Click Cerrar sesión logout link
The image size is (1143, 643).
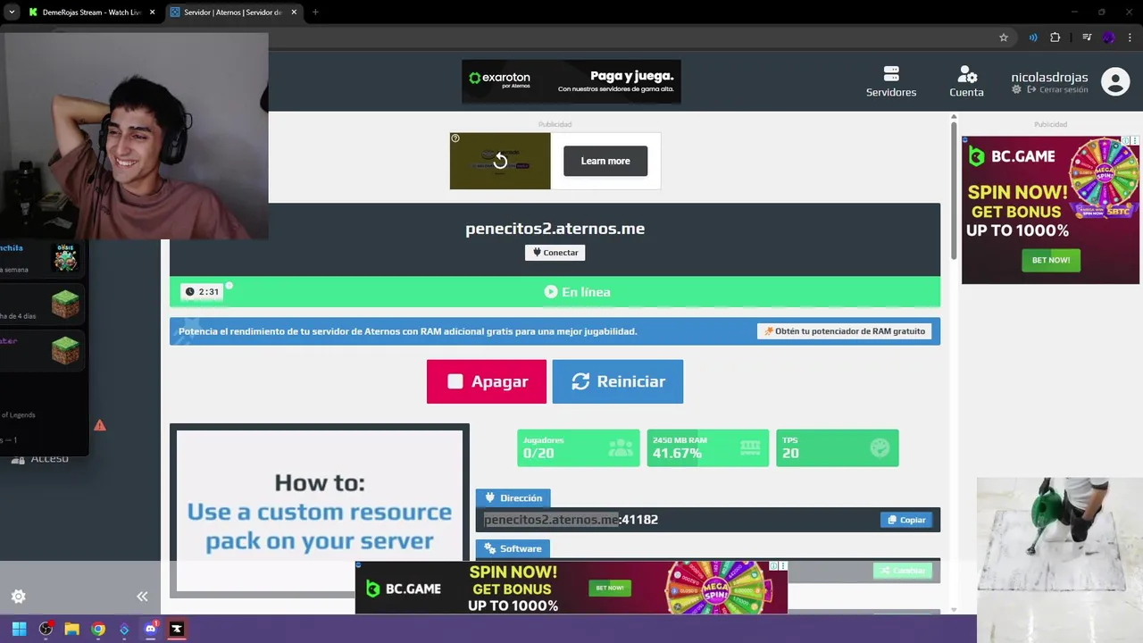pyautogui.click(x=1057, y=90)
